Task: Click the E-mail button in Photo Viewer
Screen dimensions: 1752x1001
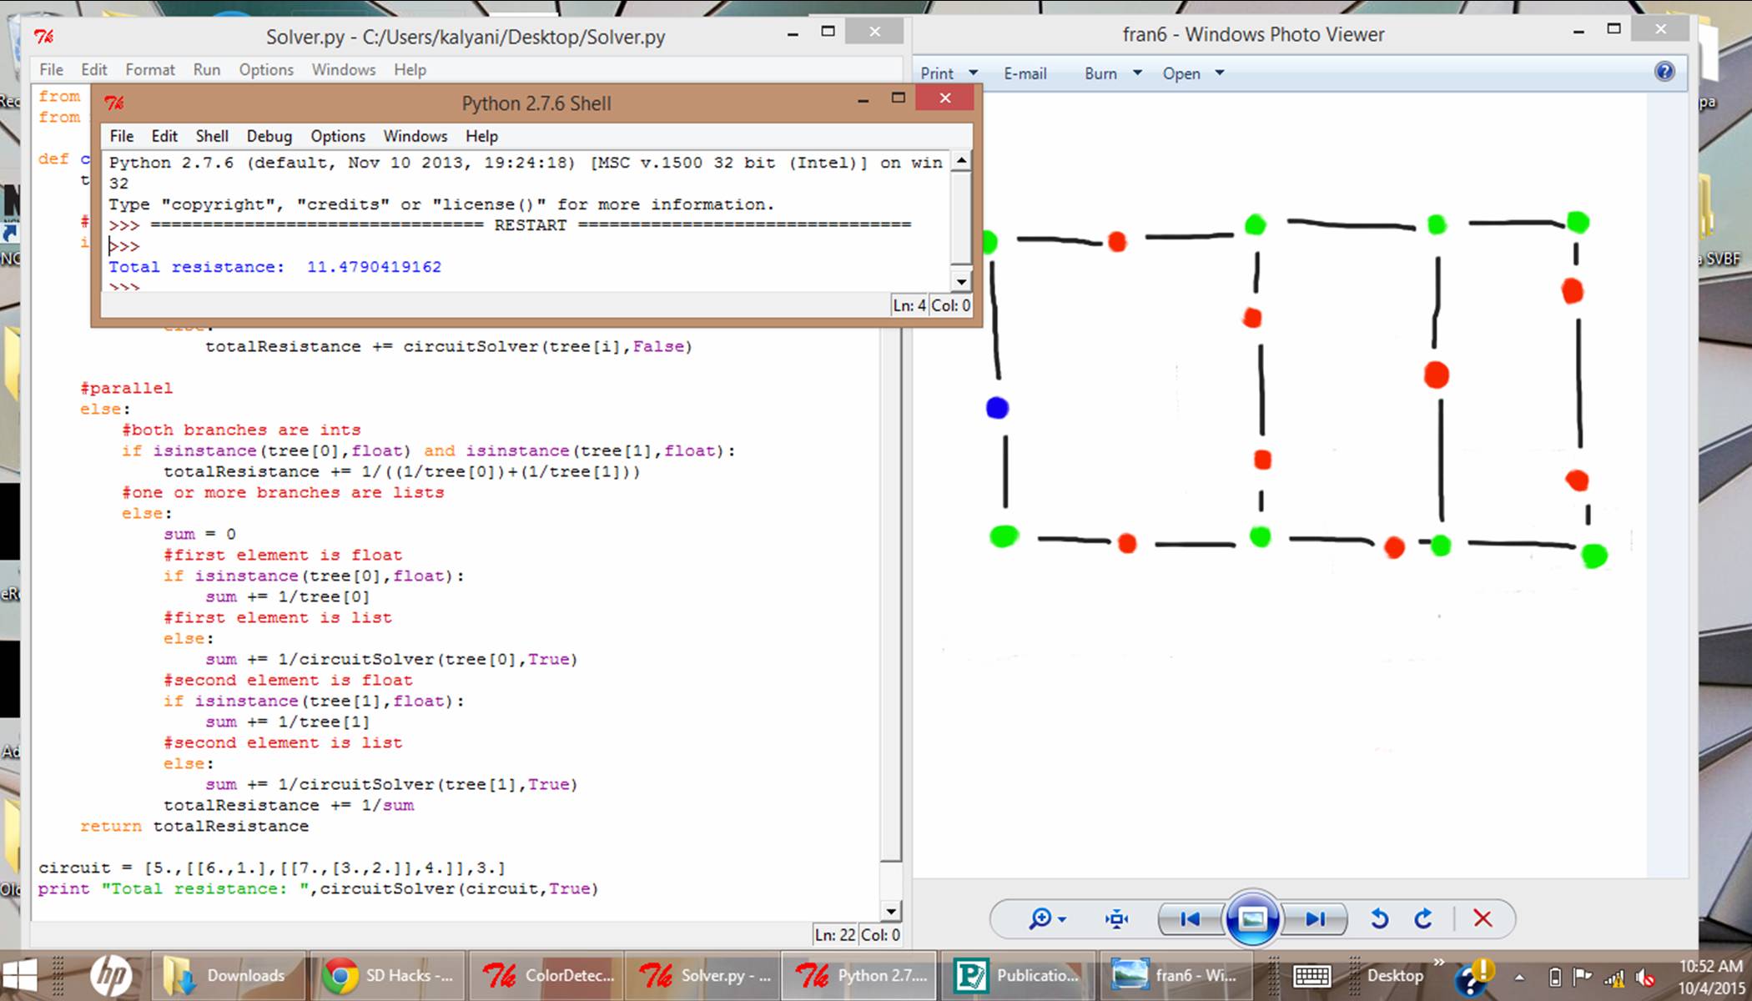Action: (x=1025, y=73)
